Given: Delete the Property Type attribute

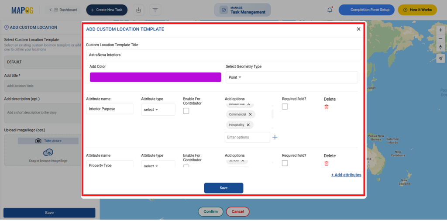Looking at the screenshot, I should (327, 163).
